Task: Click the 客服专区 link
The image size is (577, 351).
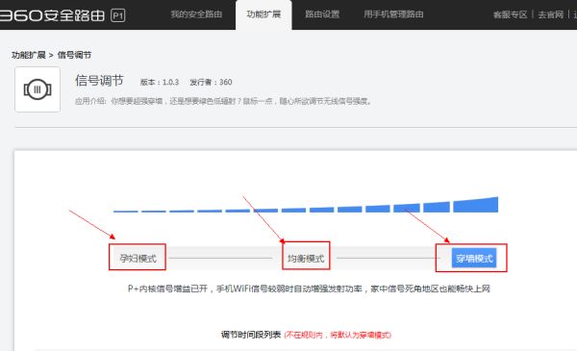Action: [x=510, y=14]
